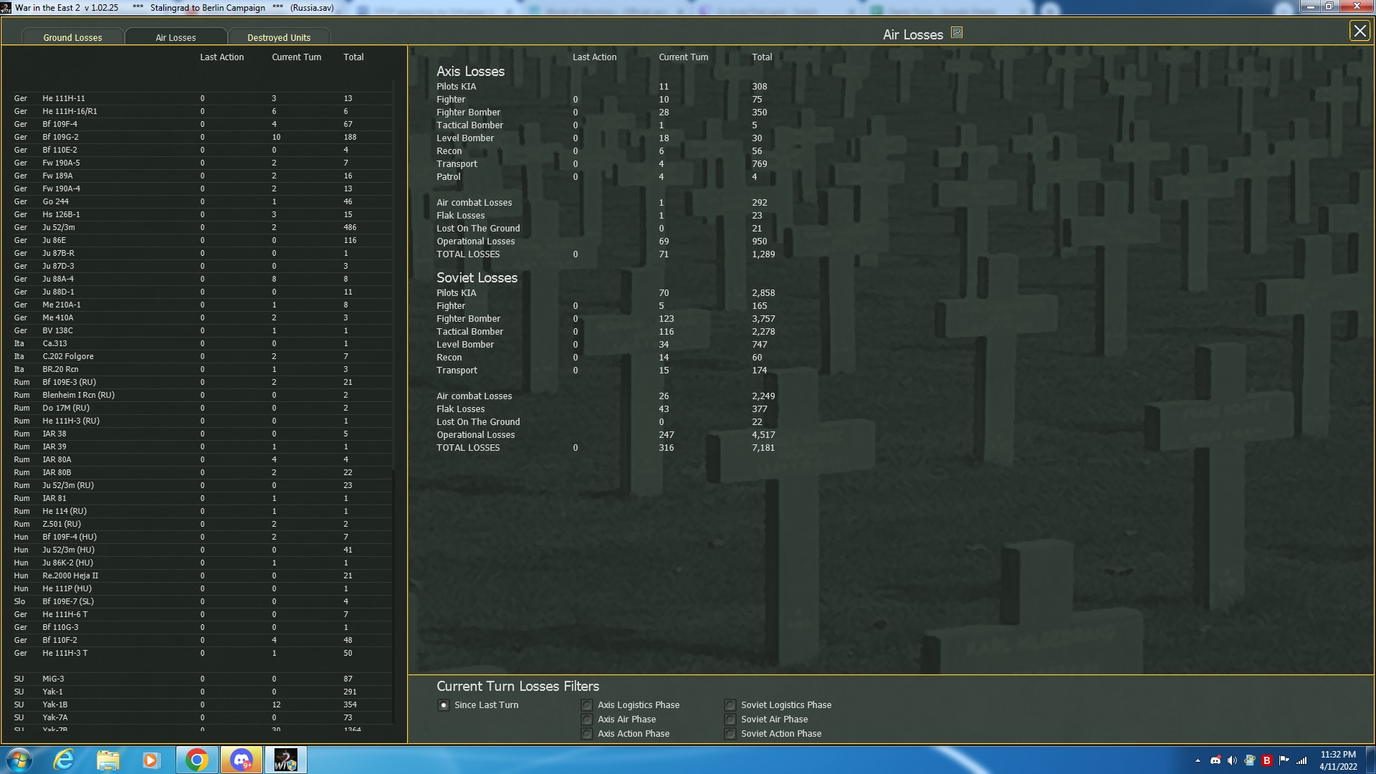Open Windows Media Player icon
Viewport: 1376px width, 774px height.
150,760
